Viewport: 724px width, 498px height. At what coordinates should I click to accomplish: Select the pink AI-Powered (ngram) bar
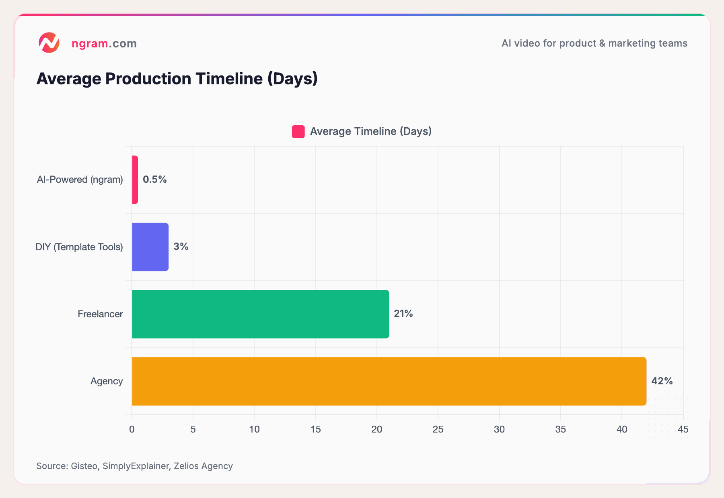(134, 179)
